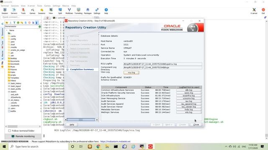
Task: Click the Windows Start button
Action: pos(4,146)
